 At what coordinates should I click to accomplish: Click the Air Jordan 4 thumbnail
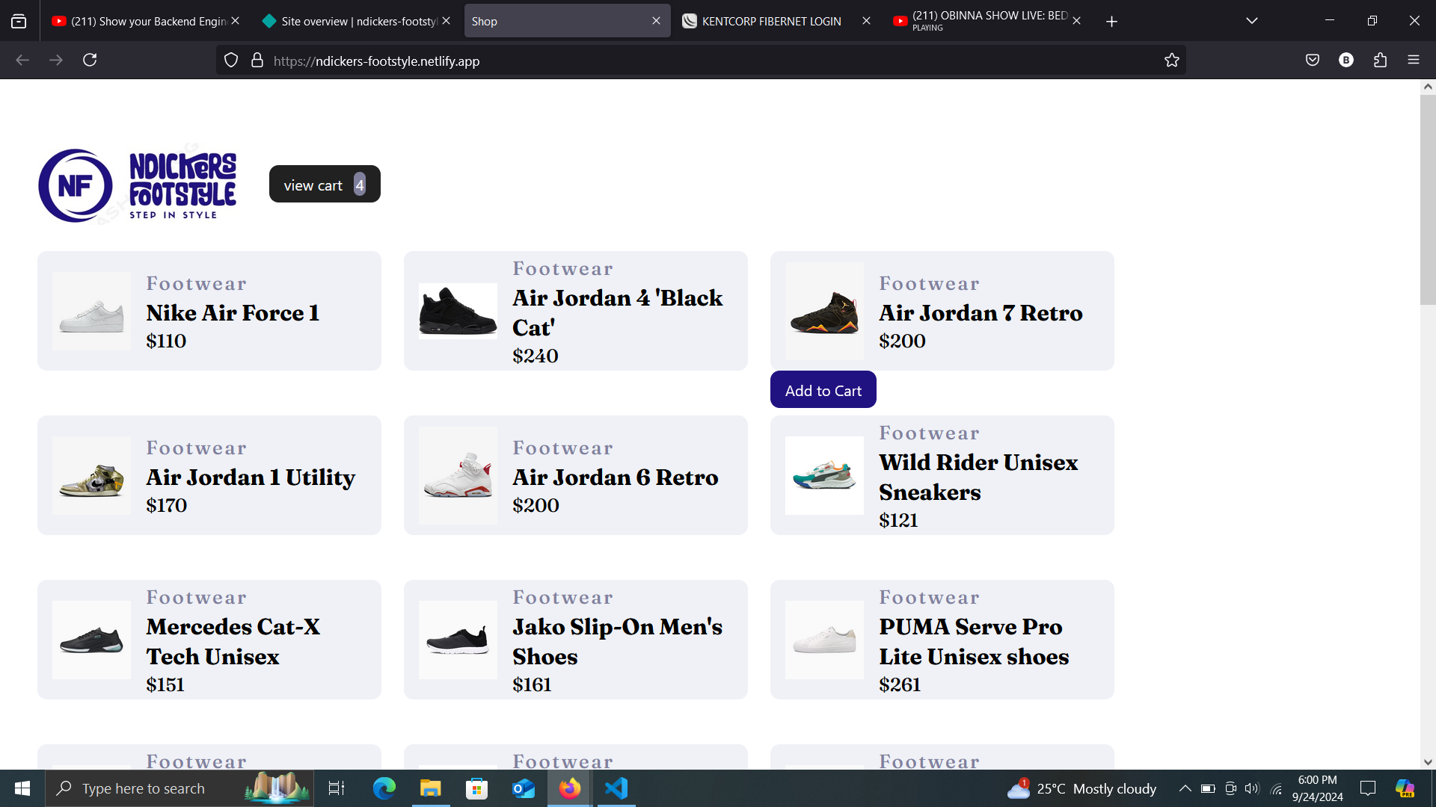(458, 311)
